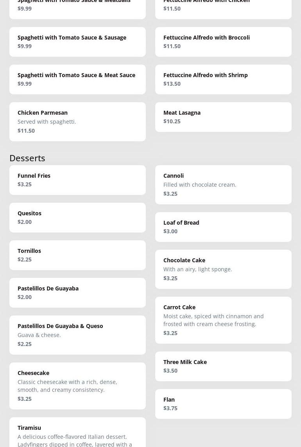The height and width of the screenshot is (447, 301).
Task: Click the Desserts section heading
Action: 27,158
